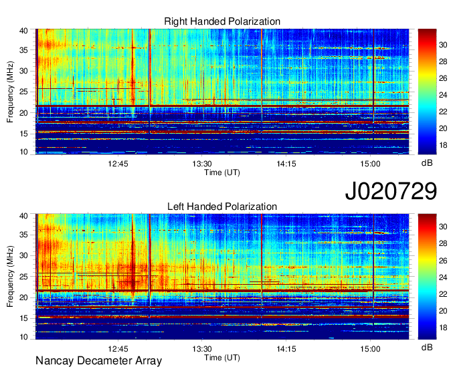This screenshot has height=369, width=455.
Task: Click the 10 MHz tick on lower plot
Action: click(x=23, y=337)
